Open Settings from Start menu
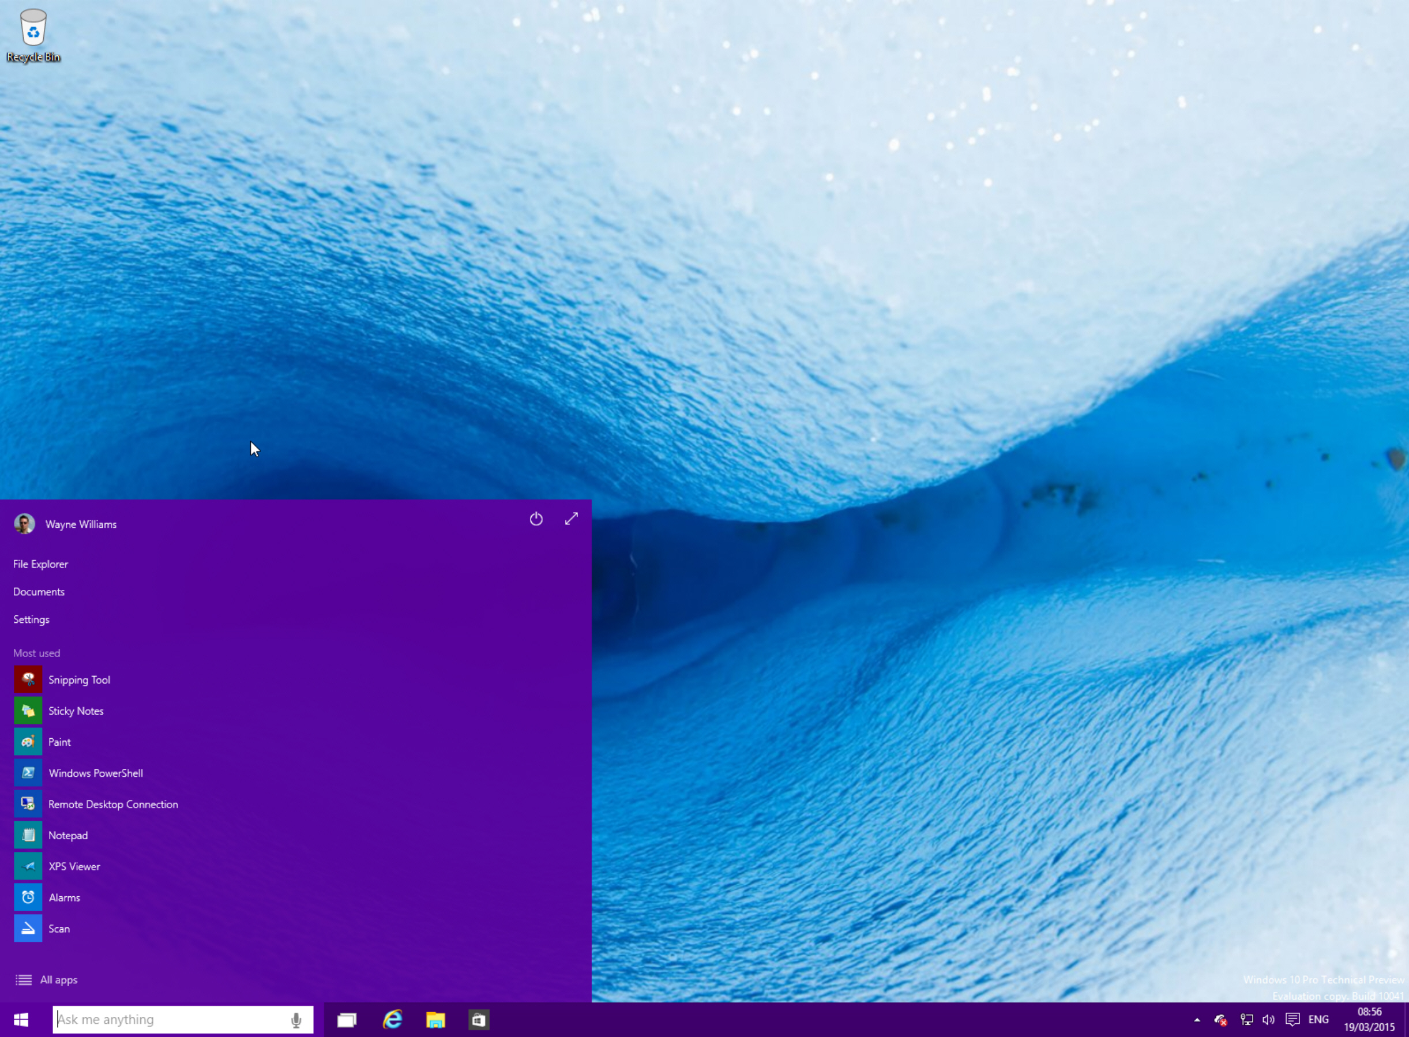 coord(31,619)
